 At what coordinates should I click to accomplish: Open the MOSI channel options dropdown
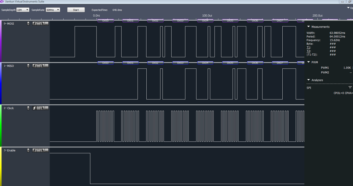click(28, 23)
